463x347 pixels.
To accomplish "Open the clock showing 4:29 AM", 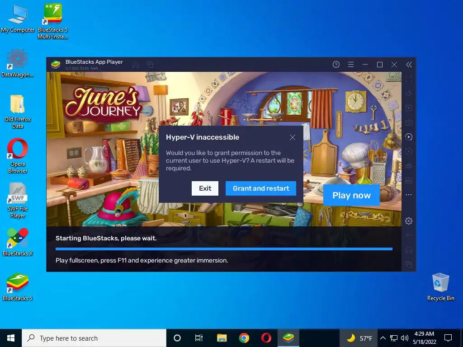I will 424,338.
